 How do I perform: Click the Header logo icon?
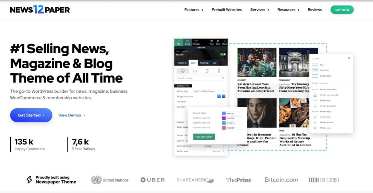(x=315, y=101)
